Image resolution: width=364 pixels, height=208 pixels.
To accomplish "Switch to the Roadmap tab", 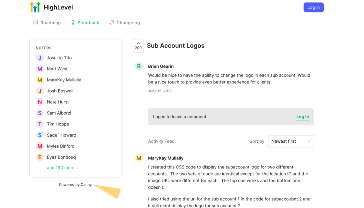I will pyautogui.click(x=47, y=23).
